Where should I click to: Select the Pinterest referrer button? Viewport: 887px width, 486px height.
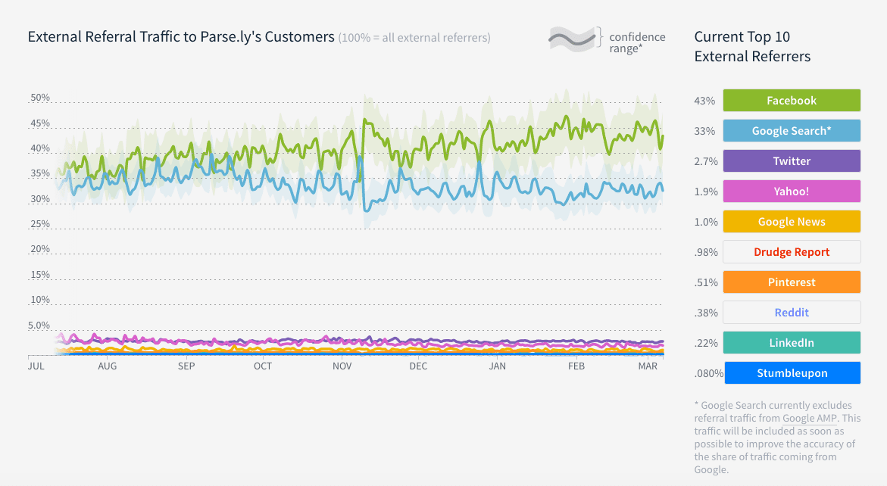[x=792, y=282]
